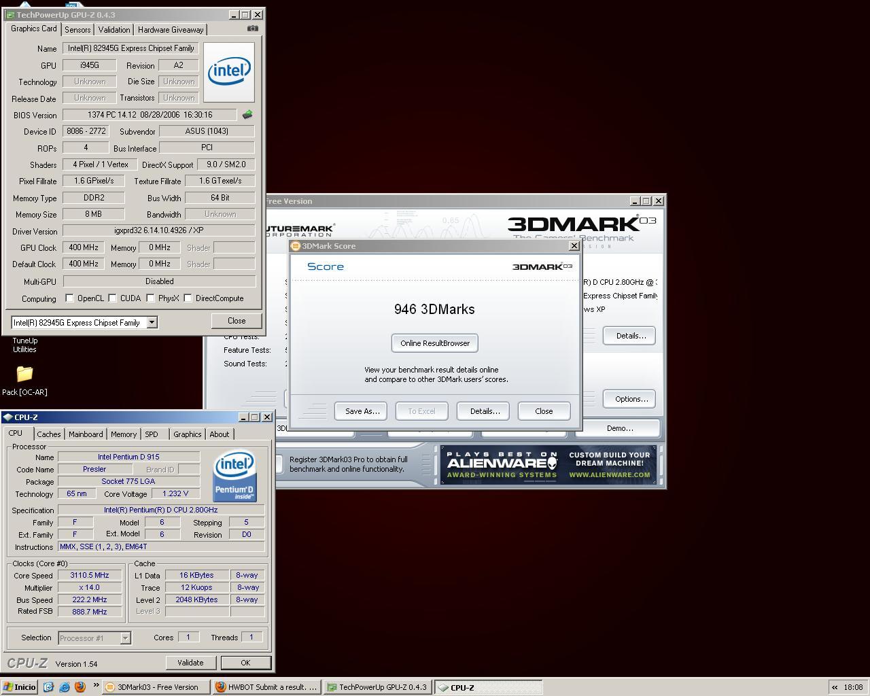Screen dimensions: 870x696
Task: Close the 3DMark Score dialog with X
Action: coord(574,246)
